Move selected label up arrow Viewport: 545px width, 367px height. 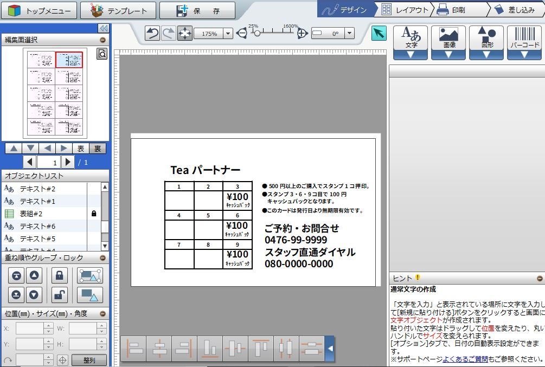(x=14, y=149)
